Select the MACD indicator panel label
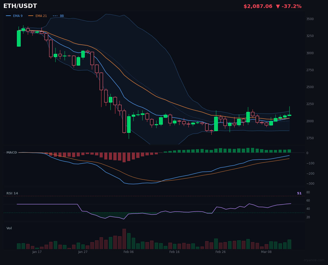 coord(12,152)
